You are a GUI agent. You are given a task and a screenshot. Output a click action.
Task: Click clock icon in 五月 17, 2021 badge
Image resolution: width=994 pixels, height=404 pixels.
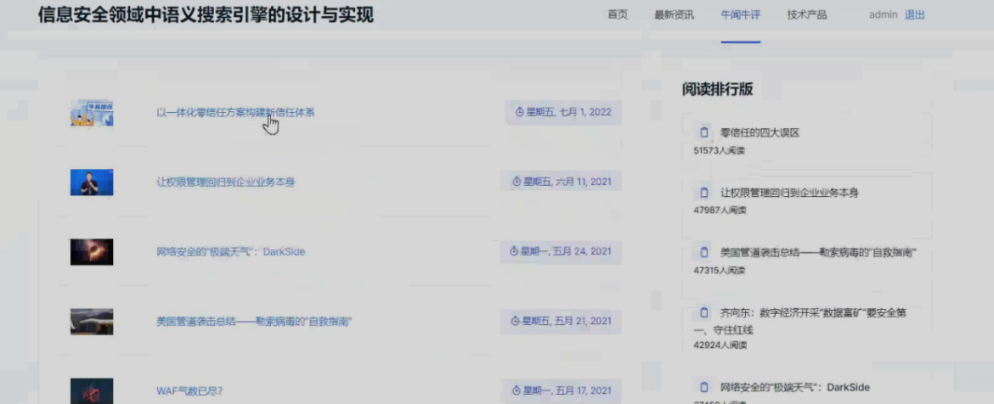[516, 390]
